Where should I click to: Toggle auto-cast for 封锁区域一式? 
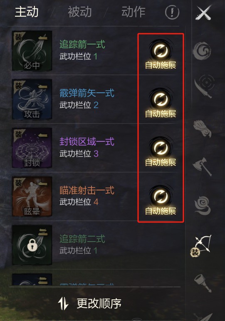pyautogui.click(x=161, y=152)
